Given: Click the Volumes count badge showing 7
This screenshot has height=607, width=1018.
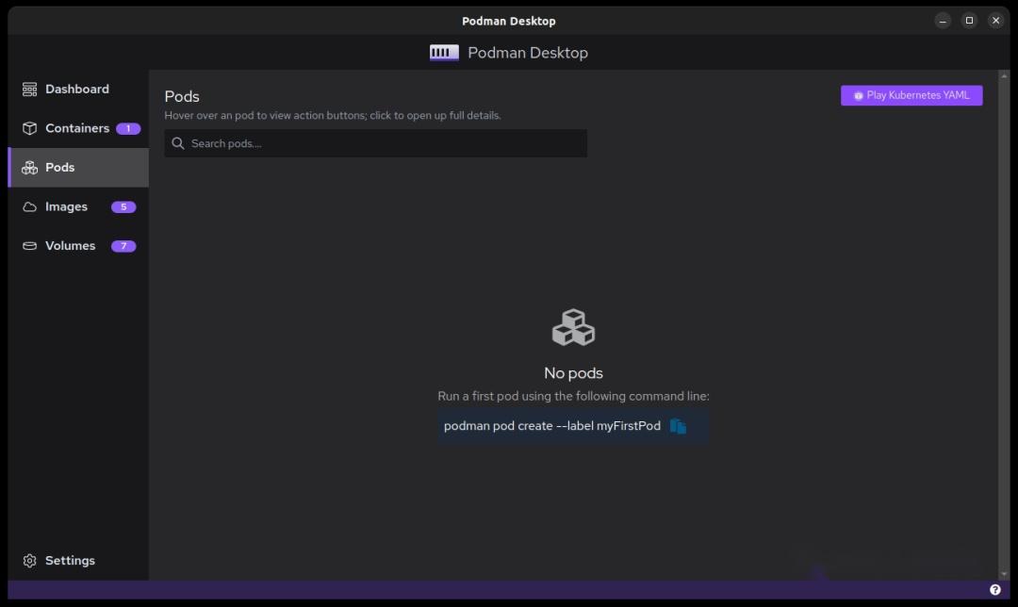Looking at the screenshot, I should pos(123,245).
